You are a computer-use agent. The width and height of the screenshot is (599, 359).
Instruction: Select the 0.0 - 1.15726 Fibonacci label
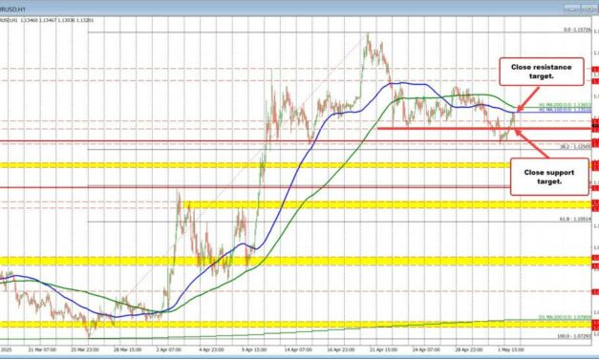tap(578, 30)
